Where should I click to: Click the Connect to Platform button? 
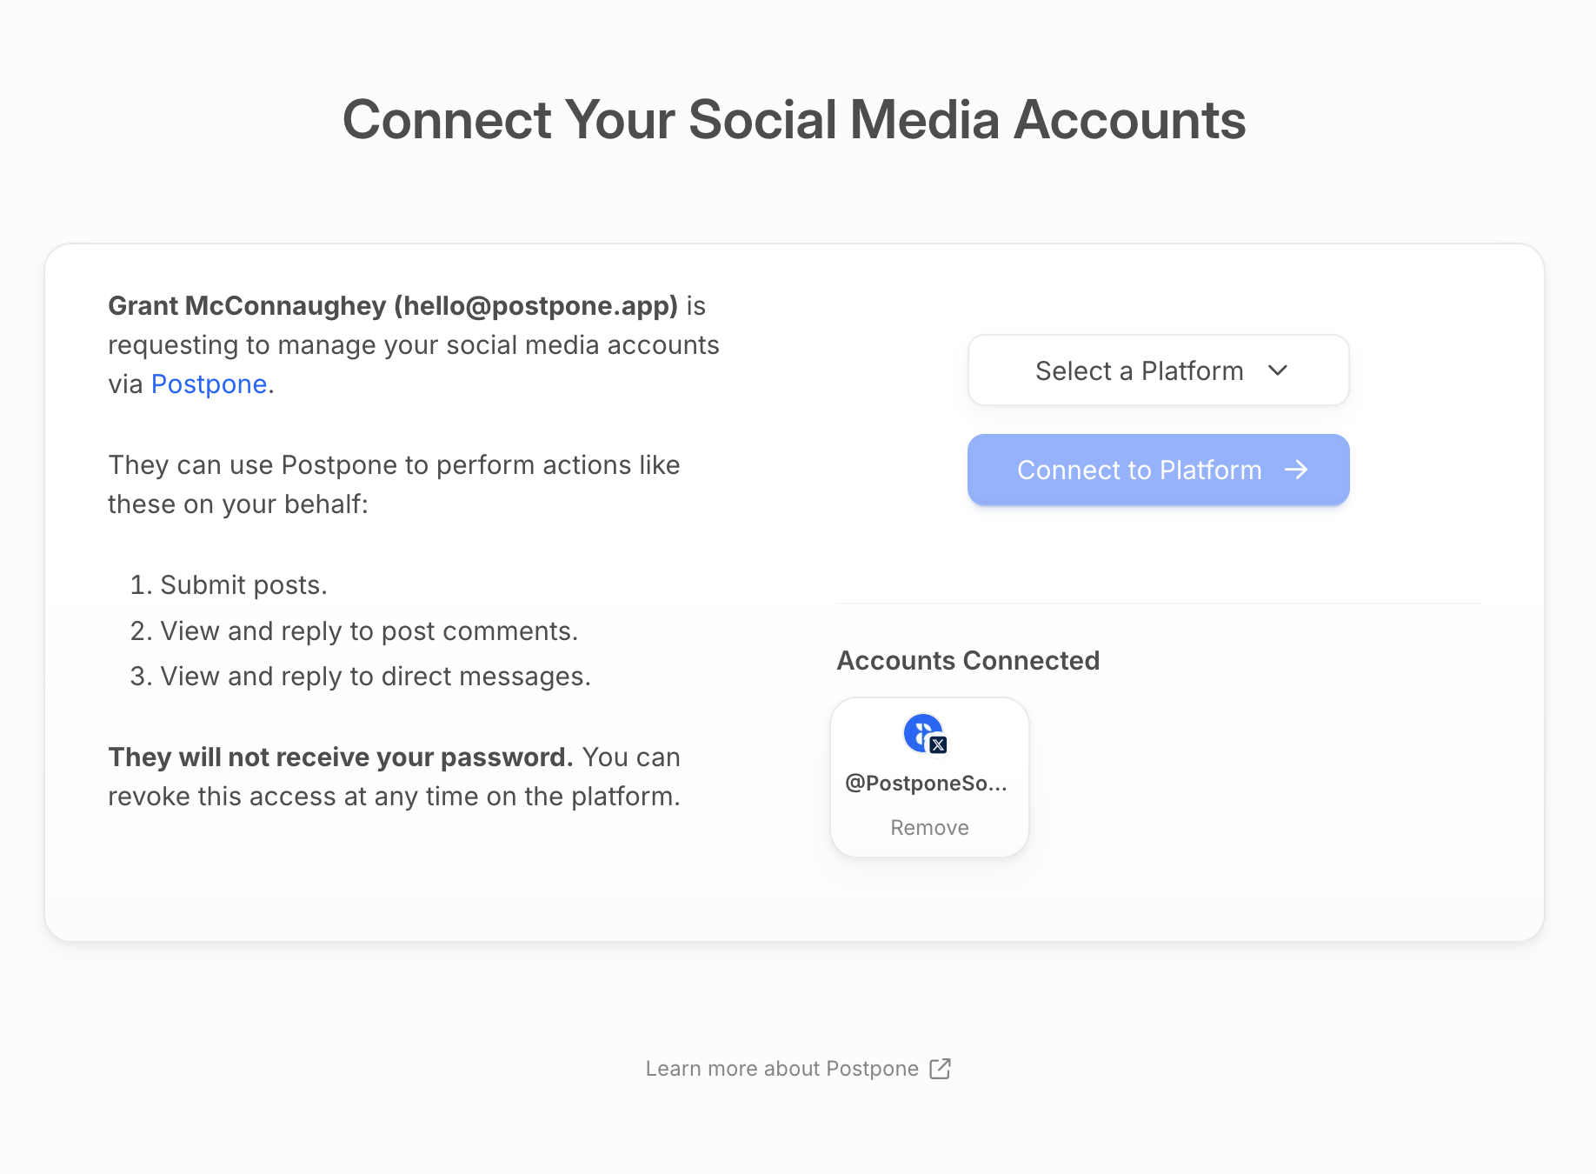tap(1157, 470)
